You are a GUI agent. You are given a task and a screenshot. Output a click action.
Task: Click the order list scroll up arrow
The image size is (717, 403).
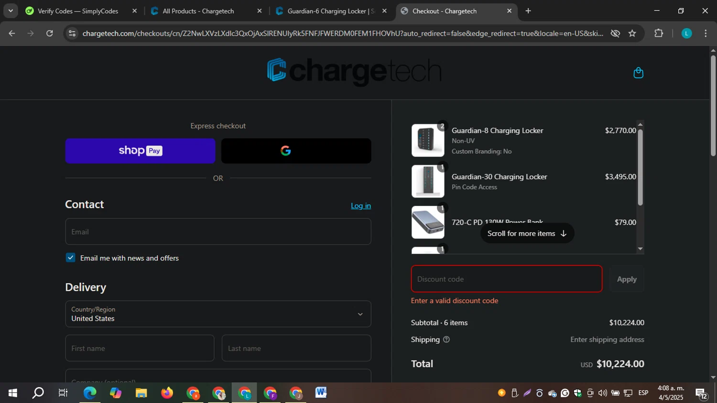pyautogui.click(x=641, y=124)
